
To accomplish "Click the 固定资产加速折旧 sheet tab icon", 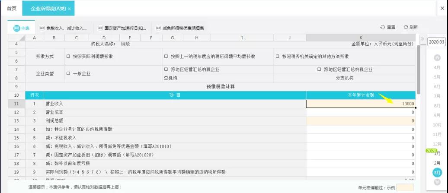I will (100, 28).
